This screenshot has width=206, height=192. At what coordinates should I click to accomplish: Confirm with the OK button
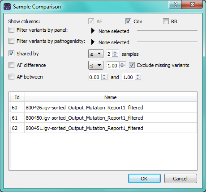pyautogui.click(x=144, y=179)
